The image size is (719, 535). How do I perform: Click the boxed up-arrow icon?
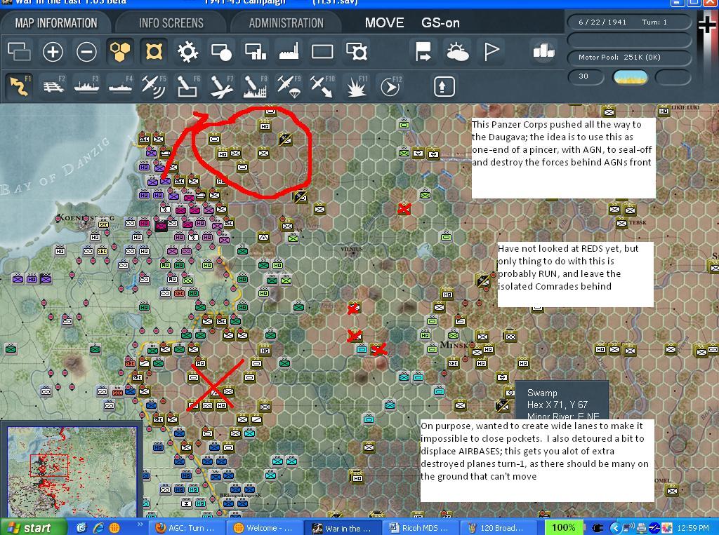(x=444, y=86)
